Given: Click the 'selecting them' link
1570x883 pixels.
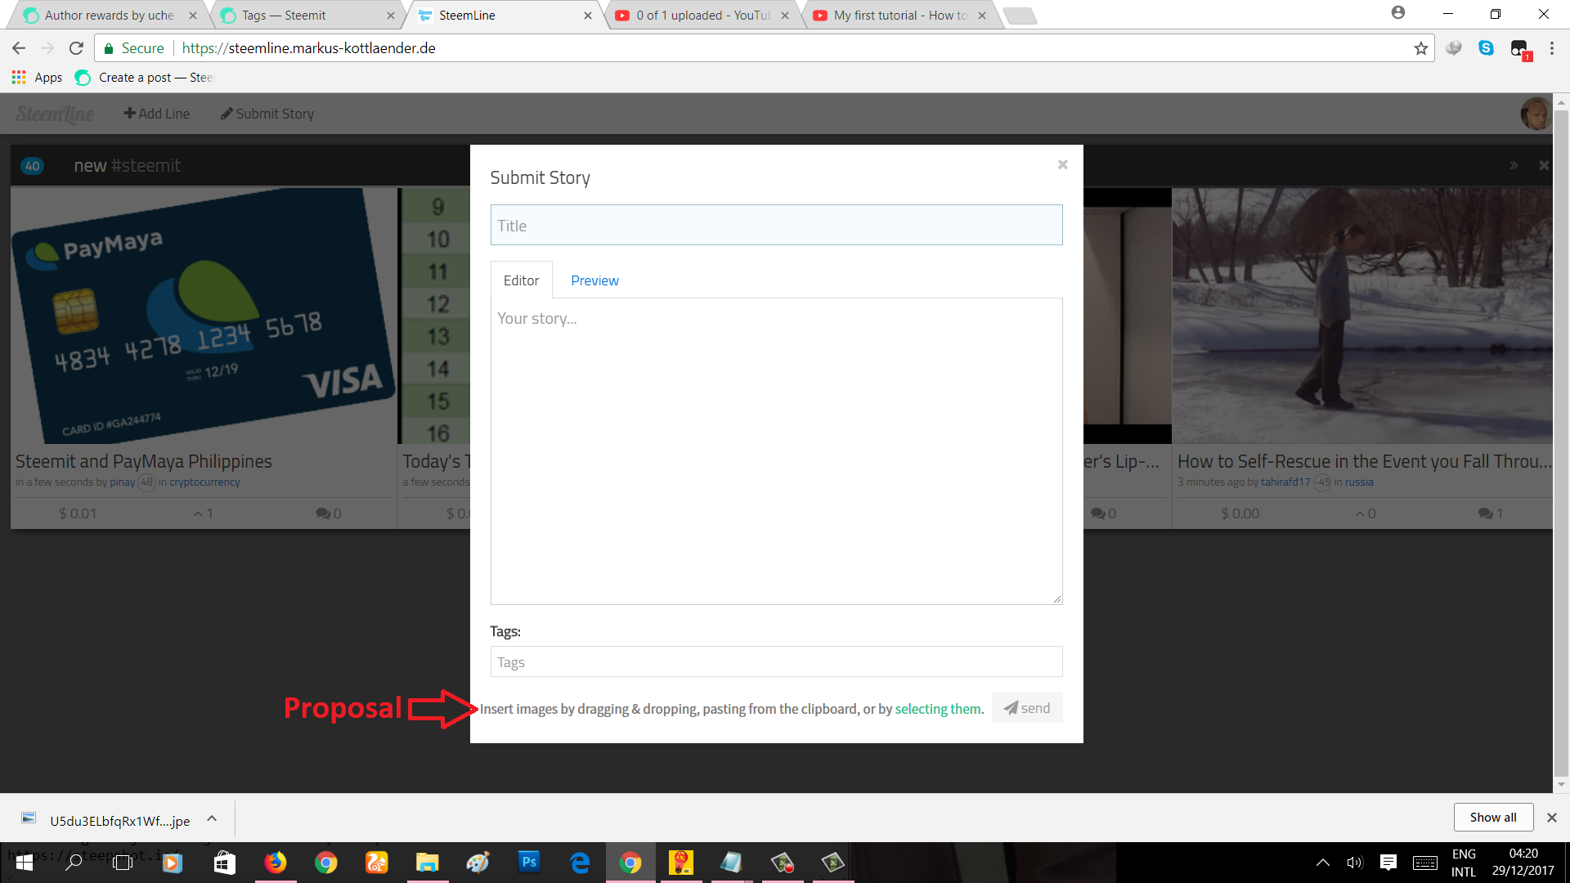Looking at the screenshot, I should tap(938, 708).
